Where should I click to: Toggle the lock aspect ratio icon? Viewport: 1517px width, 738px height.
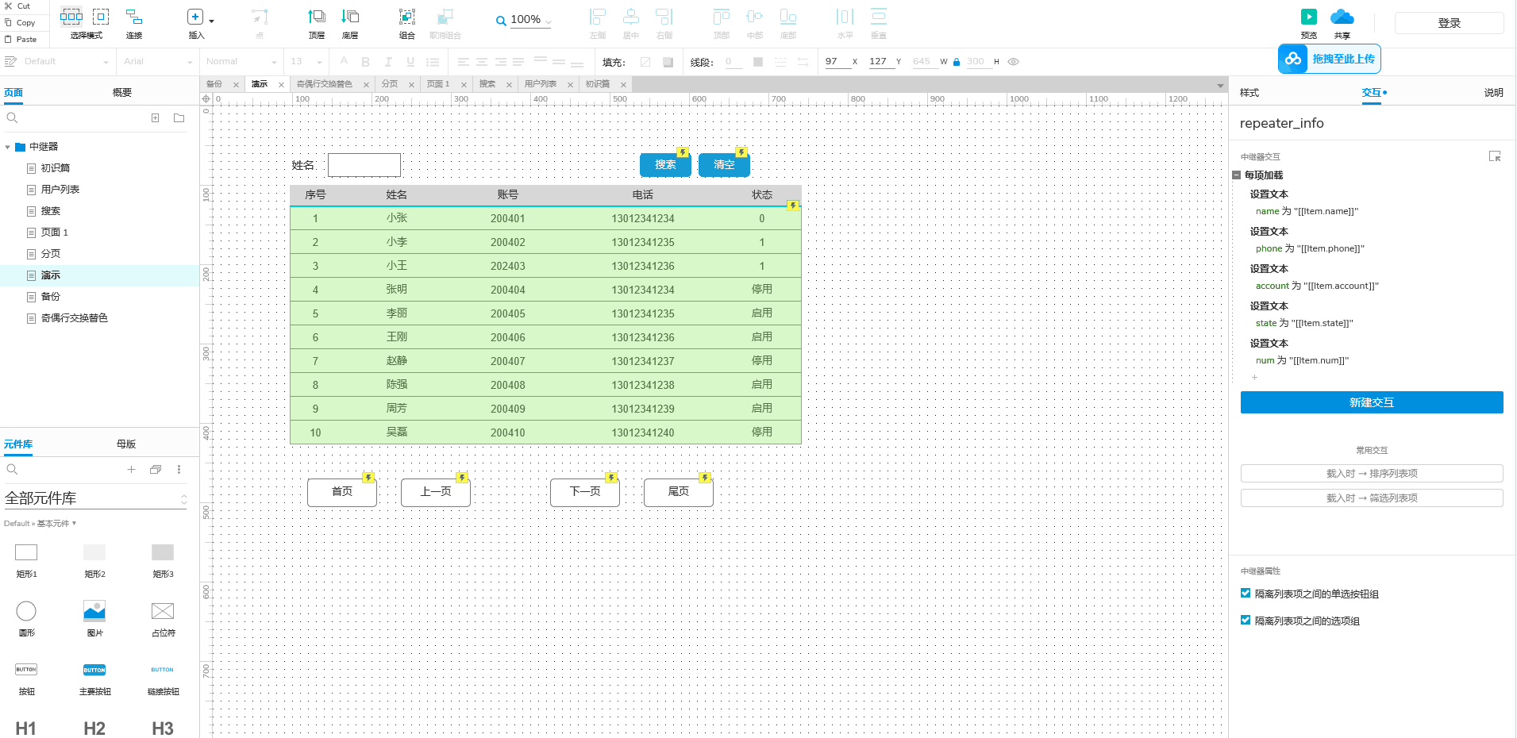pyautogui.click(x=957, y=61)
